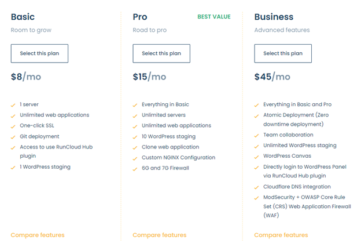The width and height of the screenshot is (361, 250).
Task: Click checkmark beside Clone web application
Action: pos(135,148)
